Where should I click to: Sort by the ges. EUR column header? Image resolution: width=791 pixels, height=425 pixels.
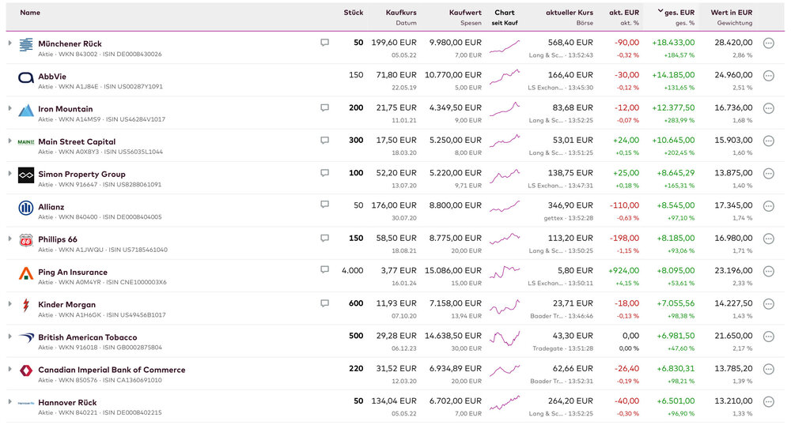pyautogui.click(x=679, y=13)
